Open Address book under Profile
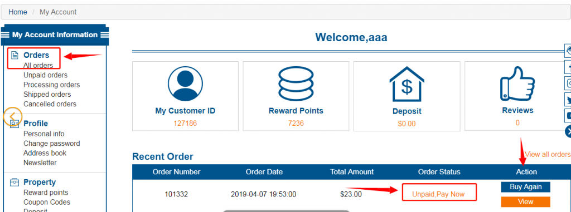The image size is (571, 212). tap(45, 153)
